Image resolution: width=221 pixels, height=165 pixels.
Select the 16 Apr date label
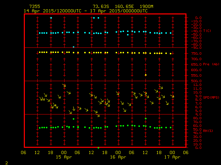[x=118, y=157]
